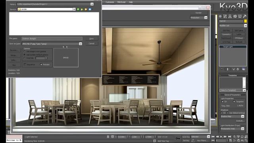Click the Add Time Tag cube icon

[x=154, y=141]
